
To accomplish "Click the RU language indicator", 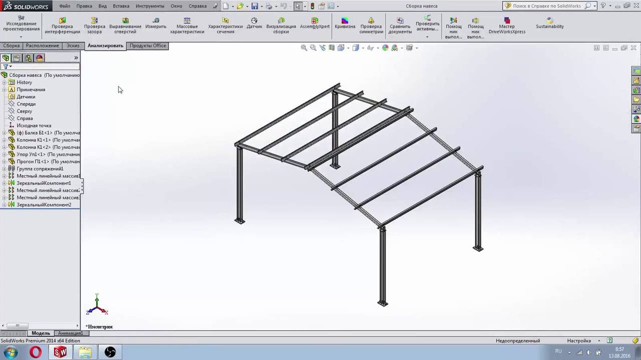I will click(558, 351).
